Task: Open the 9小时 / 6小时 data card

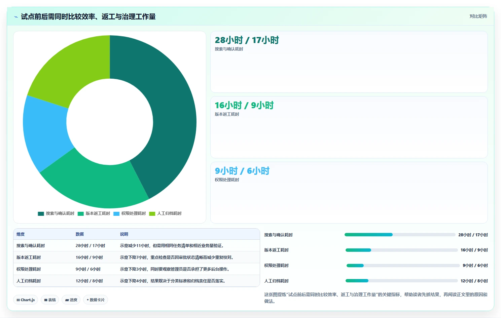Action: pyautogui.click(x=349, y=193)
